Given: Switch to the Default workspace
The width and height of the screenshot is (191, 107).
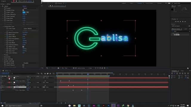Looking at the screenshot, I should pyautogui.click(x=124, y=3).
